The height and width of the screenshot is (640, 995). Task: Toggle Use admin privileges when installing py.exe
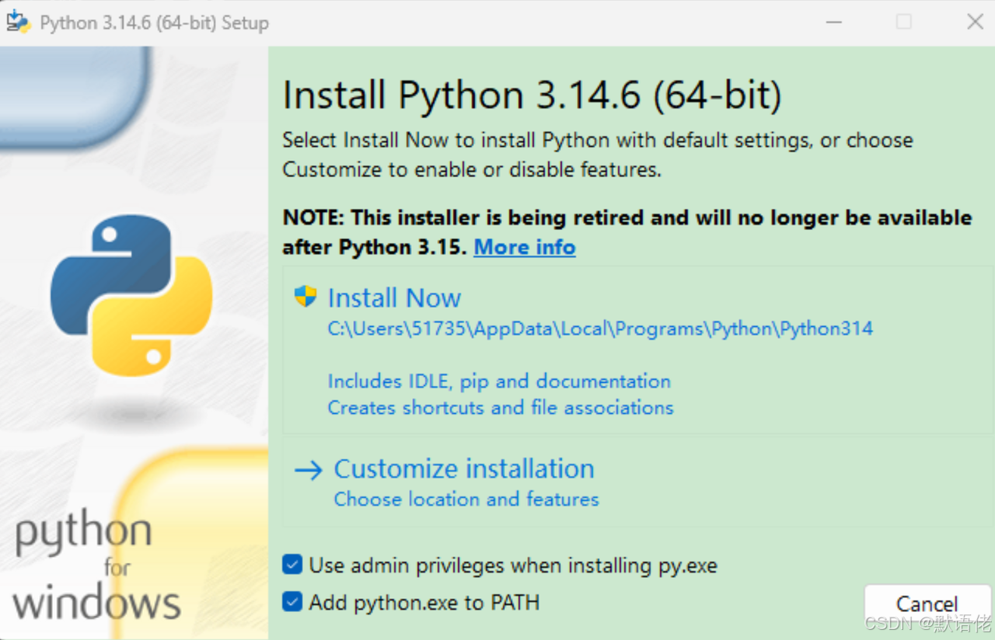point(292,565)
